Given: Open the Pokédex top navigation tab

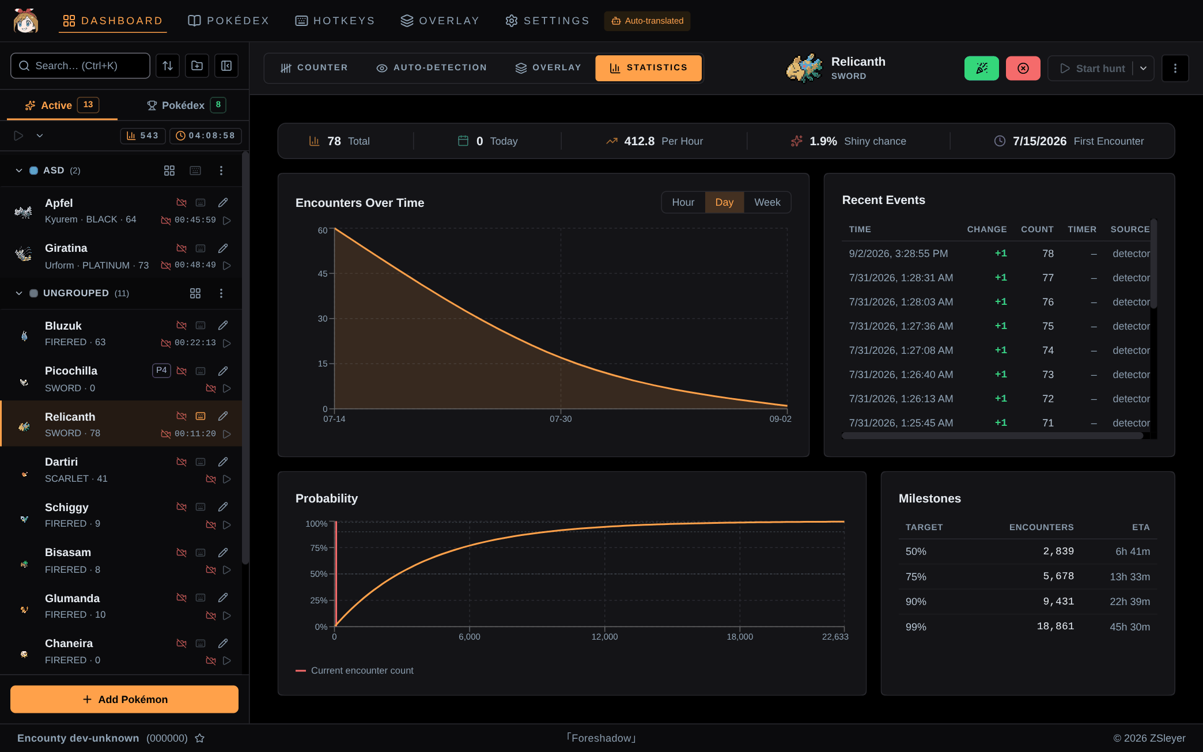Looking at the screenshot, I should pos(229,21).
